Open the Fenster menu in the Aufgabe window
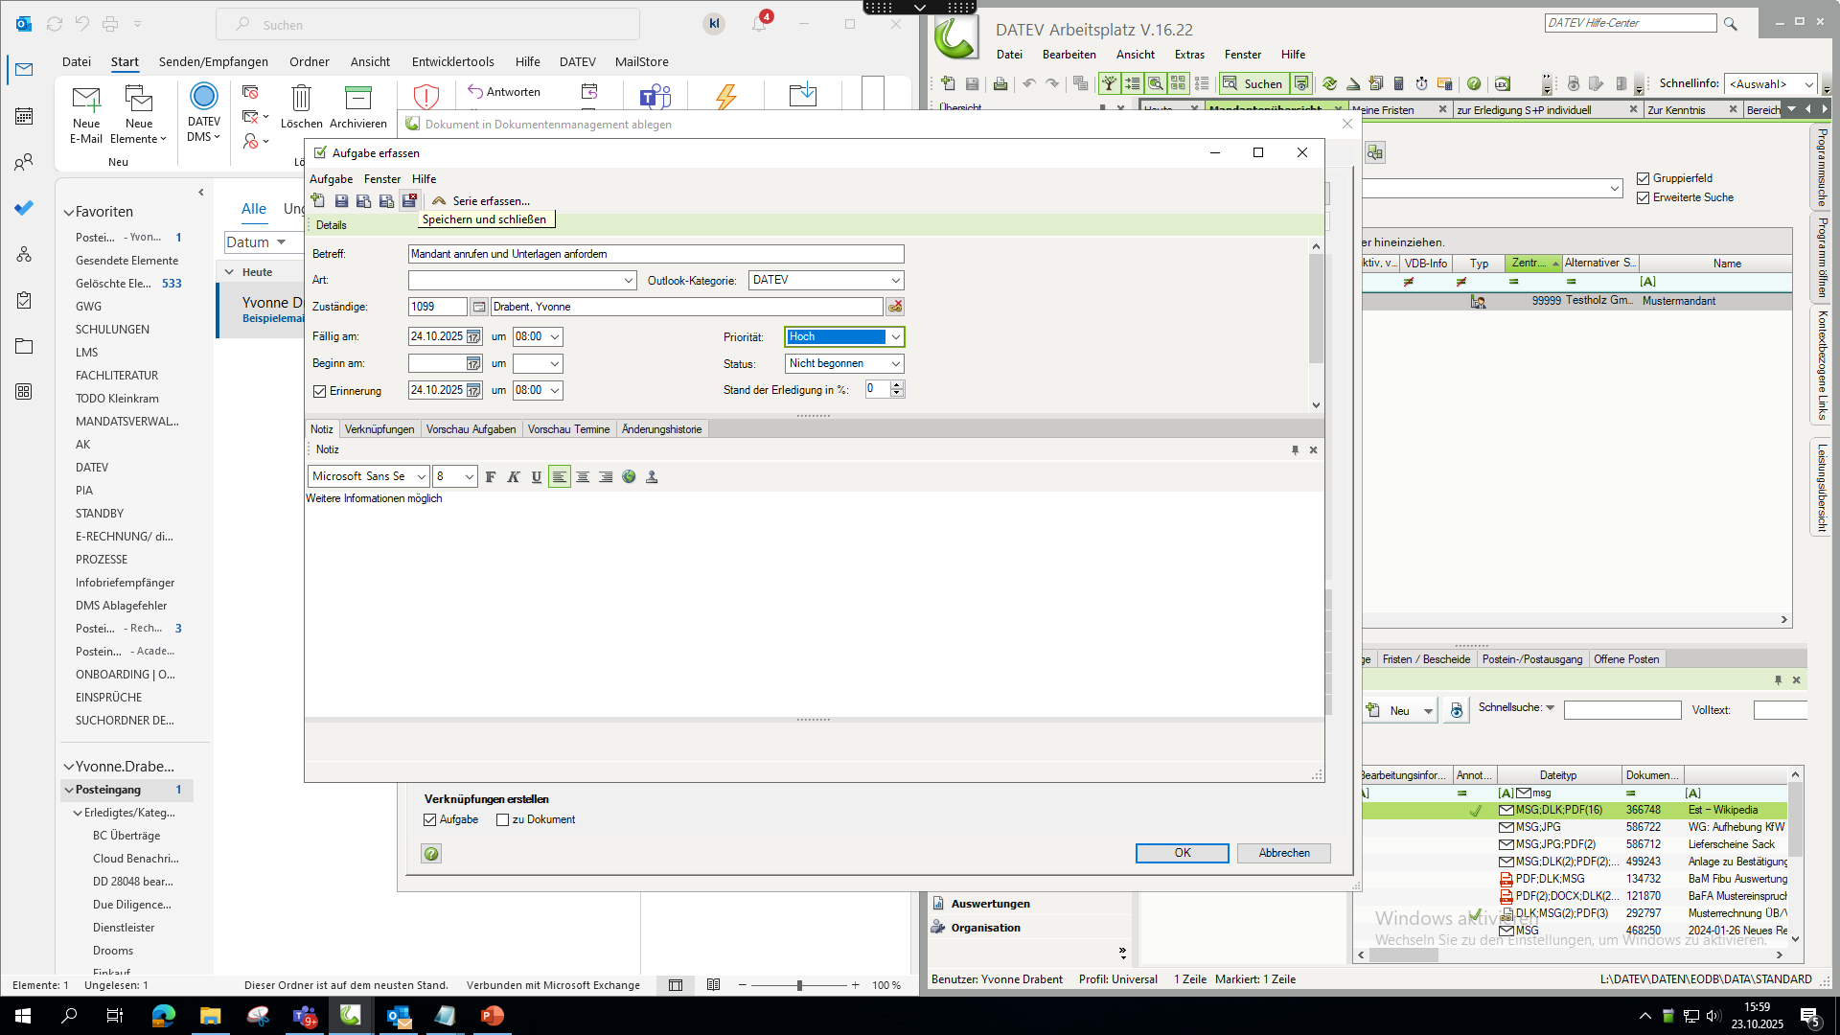This screenshot has width=1840, height=1035. (x=381, y=179)
